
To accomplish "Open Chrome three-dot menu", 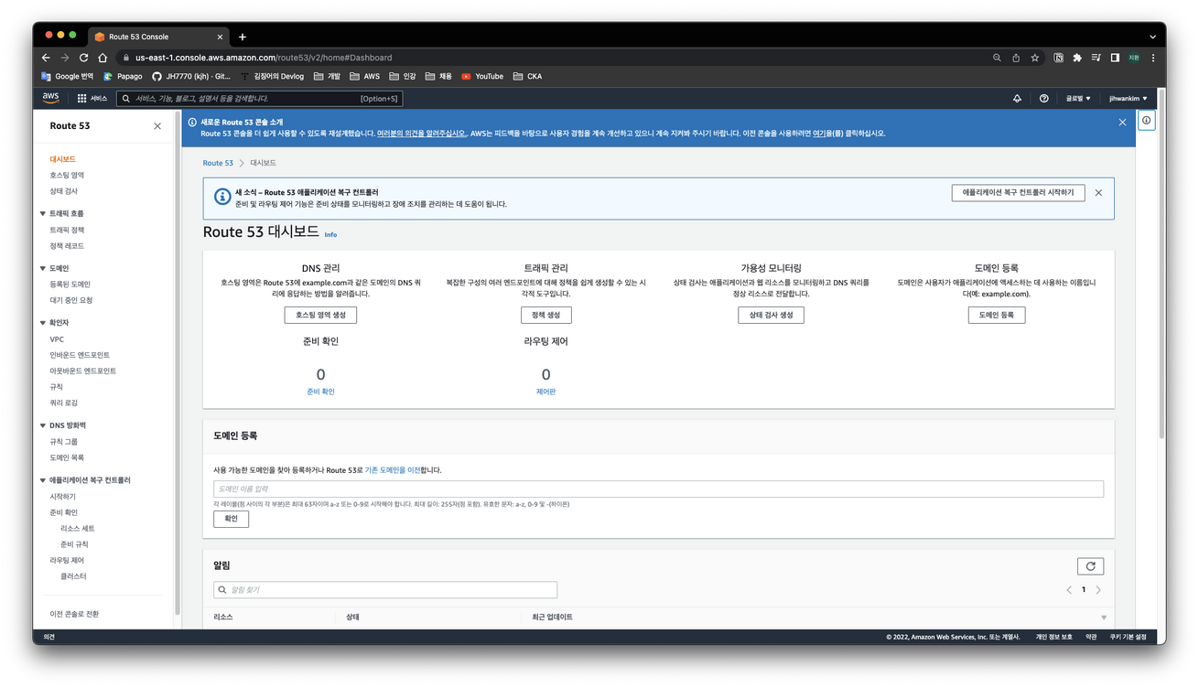I will click(1153, 58).
